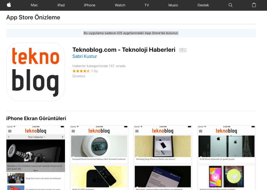267x190 pixels.
Task: Go to the iPhone navigation item
Action: [x=90, y=5]
